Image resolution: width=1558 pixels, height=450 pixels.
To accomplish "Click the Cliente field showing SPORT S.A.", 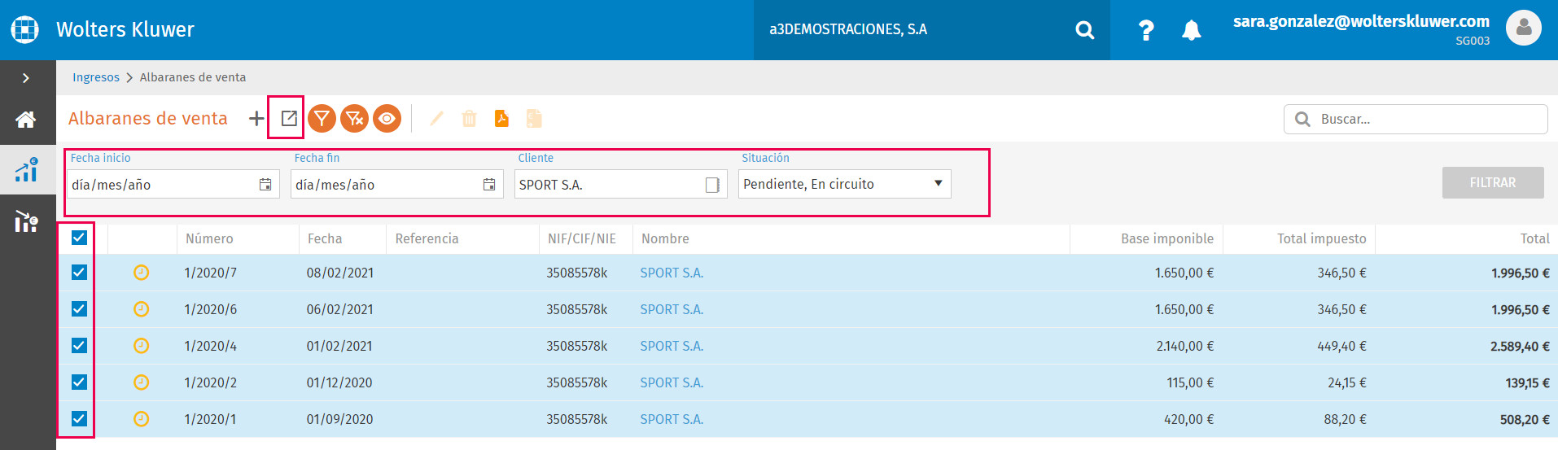I will tap(621, 184).
